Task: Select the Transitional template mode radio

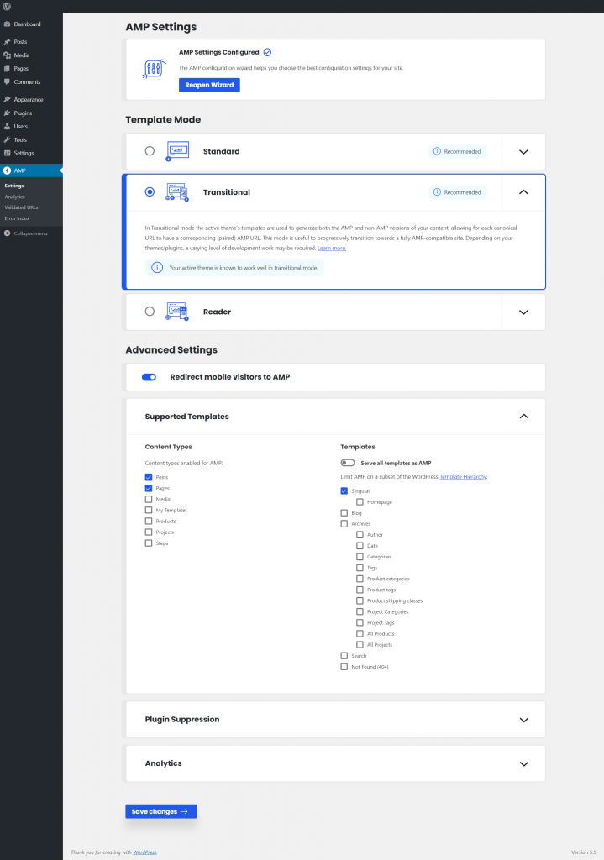Action: [150, 191]
